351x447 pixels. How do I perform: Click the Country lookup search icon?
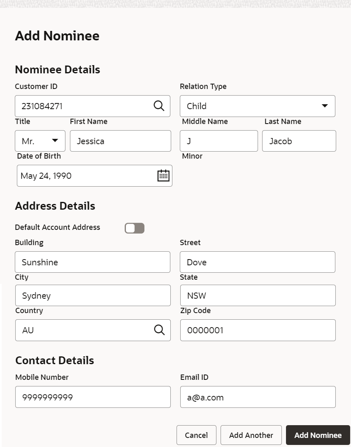tap(159, 330)
